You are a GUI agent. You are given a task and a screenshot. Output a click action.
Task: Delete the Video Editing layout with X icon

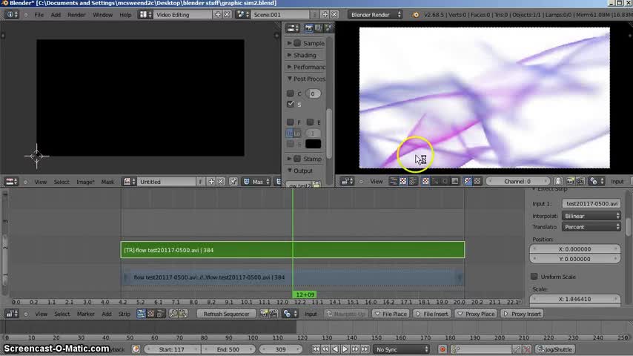[x=227, y=15]
